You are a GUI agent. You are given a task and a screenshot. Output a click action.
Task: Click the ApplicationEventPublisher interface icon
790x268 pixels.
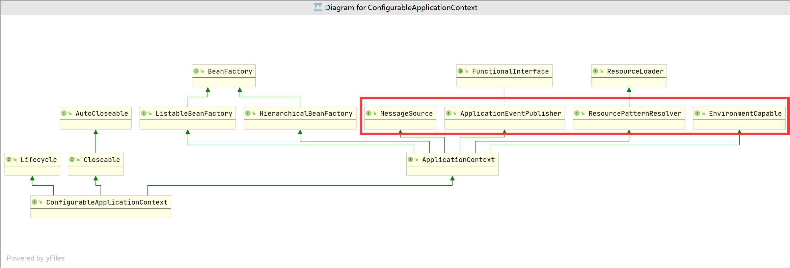click(x=448, y=113)
